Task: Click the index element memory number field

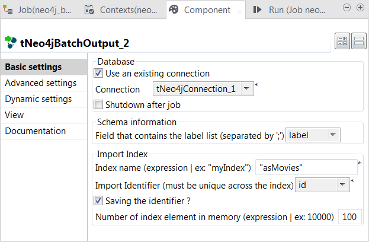Action: click(349, 217)
